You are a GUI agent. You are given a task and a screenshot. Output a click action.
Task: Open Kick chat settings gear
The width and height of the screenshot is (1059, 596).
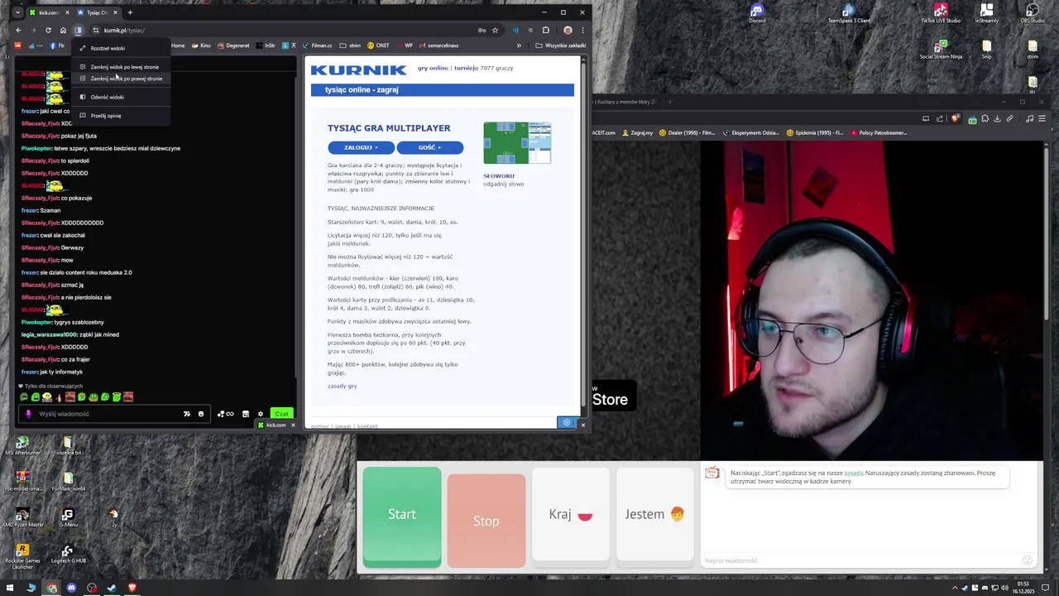[x=260, y=414]
